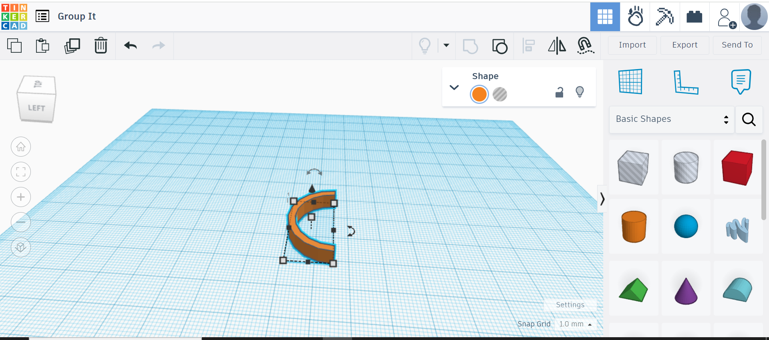The height and width of the screenshot is (340, 769).
Task: Click the rotation handle right of shape
Action: click(351, 231)
